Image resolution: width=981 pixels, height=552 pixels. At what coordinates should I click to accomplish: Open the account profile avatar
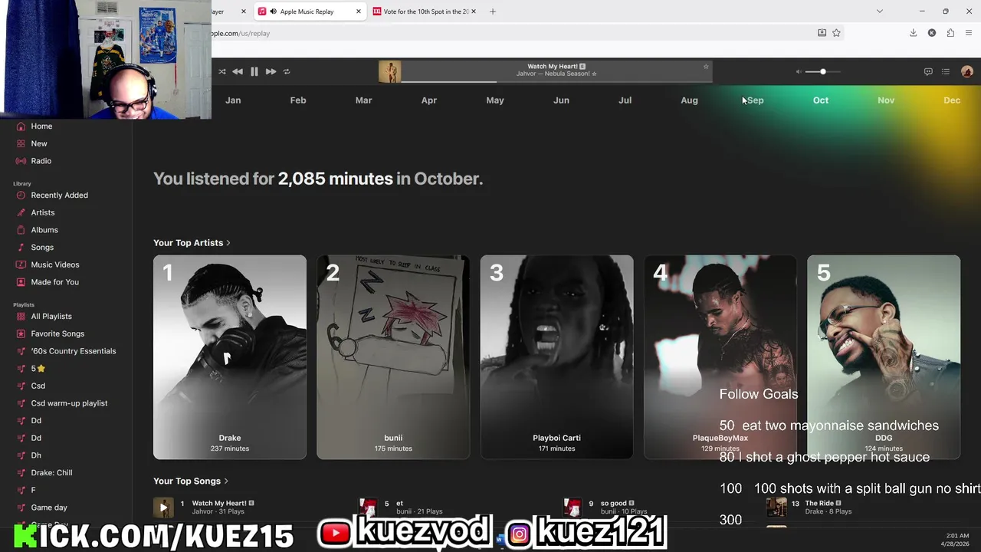(967, 71)
